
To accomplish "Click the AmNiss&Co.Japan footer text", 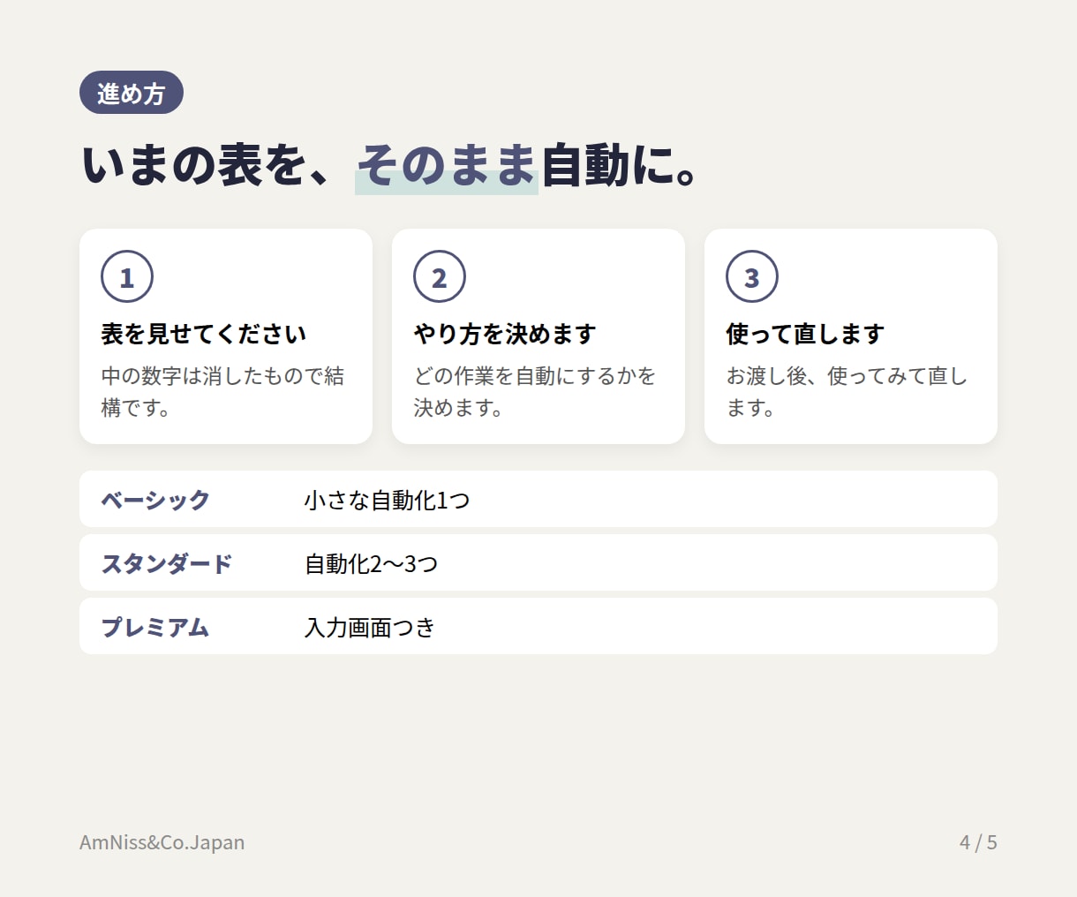I will (162, 842).
